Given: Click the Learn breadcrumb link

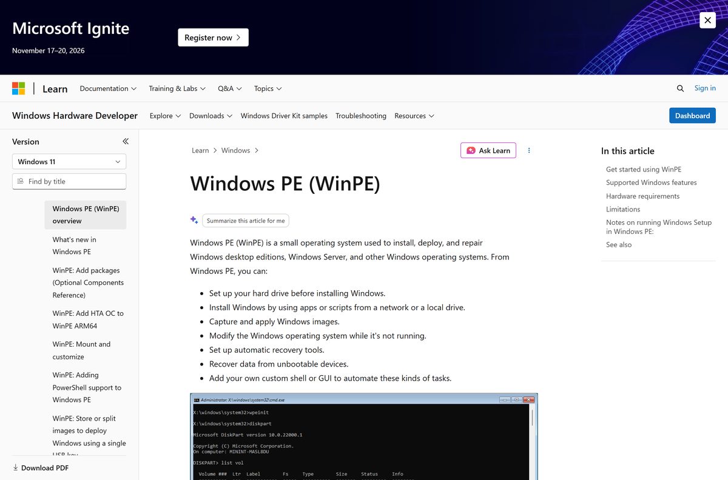Looking at the screenshot, I should [200, 150].
